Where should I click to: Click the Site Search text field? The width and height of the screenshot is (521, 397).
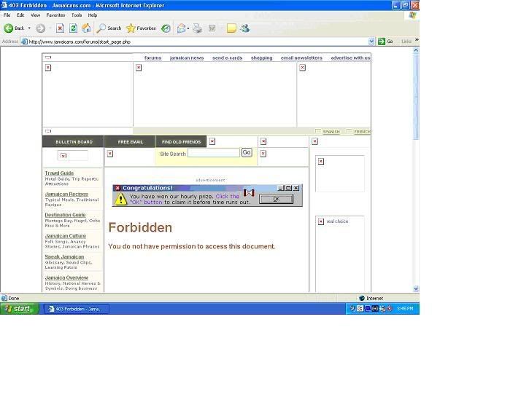point(214,153)
